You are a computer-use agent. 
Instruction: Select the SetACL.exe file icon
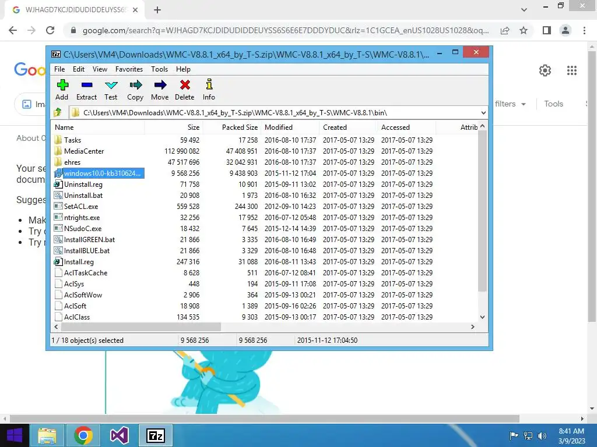click(58, 207)
